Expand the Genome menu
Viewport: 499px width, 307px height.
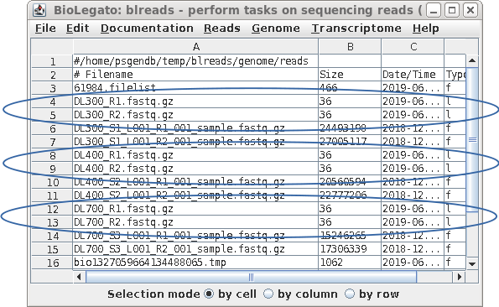coord(276,29)
